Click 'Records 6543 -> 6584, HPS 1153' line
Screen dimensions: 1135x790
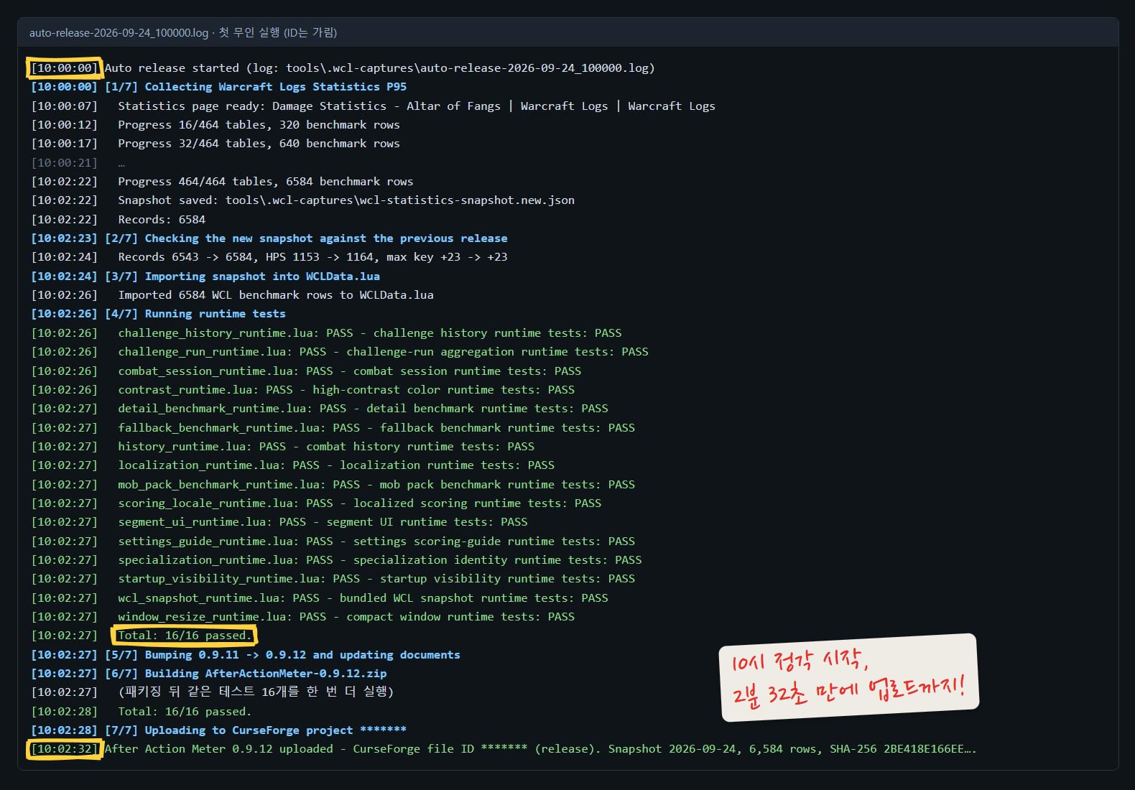click(269, 257)
